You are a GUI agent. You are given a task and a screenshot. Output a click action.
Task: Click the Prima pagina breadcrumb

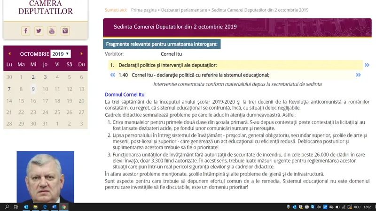click(143, 10)
